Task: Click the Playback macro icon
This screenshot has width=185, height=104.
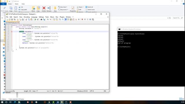Action: [x=88, y=19]
